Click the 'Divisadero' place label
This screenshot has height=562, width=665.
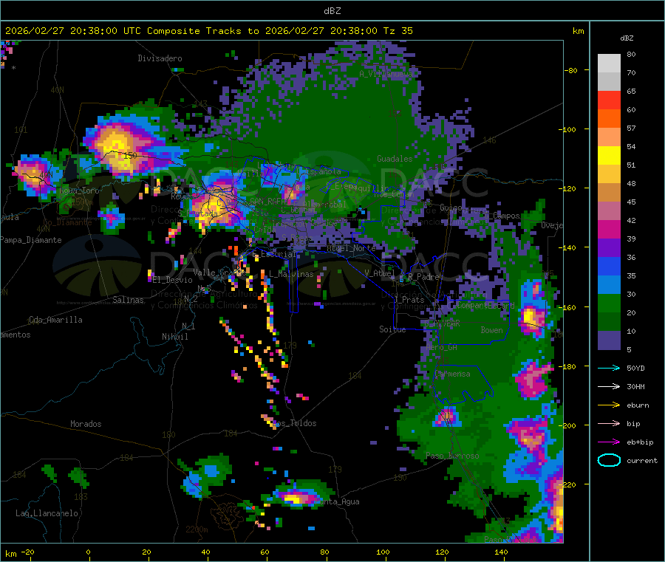point(160,58)
